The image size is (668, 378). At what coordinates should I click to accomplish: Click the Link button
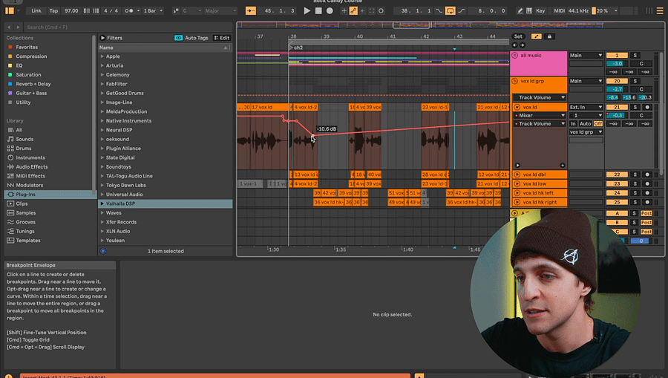(36, 10)
